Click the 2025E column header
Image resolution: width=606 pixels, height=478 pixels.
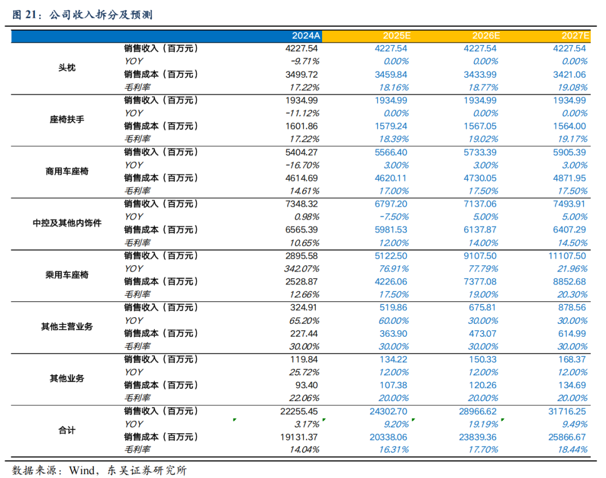click(x=397, y=36)
